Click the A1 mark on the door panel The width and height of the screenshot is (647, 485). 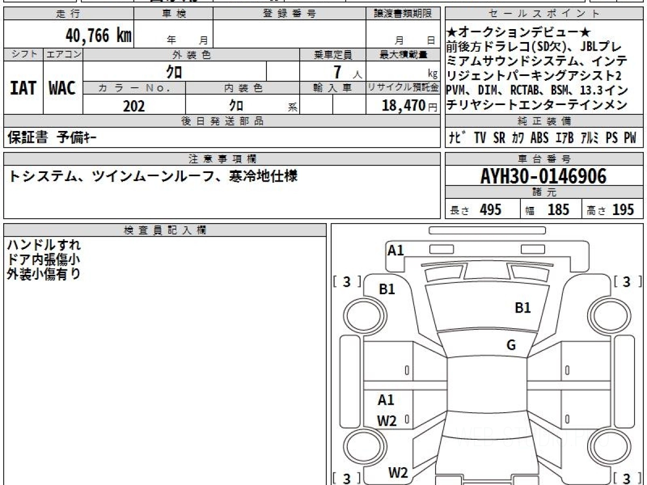[x=386, y=400]
